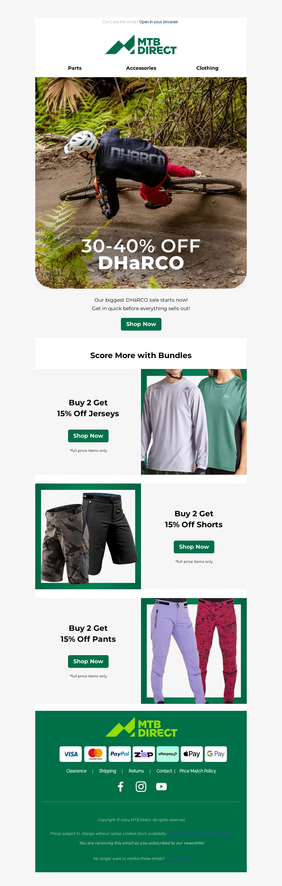Go to the Clothing section
Viewport: 282px width, 886px height.
pos(207,68)
